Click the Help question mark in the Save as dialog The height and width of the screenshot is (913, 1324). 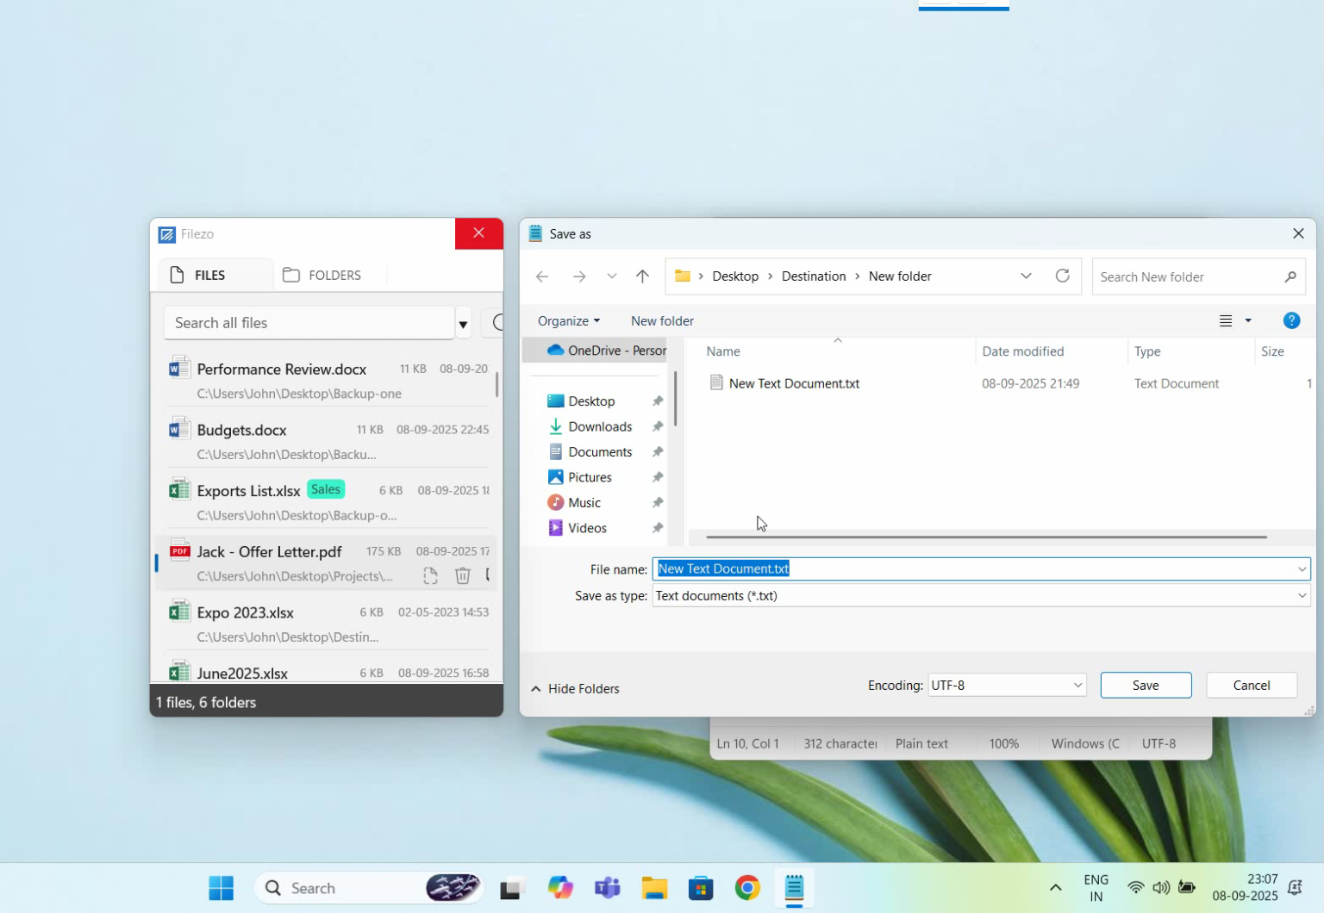(1291, 320)
